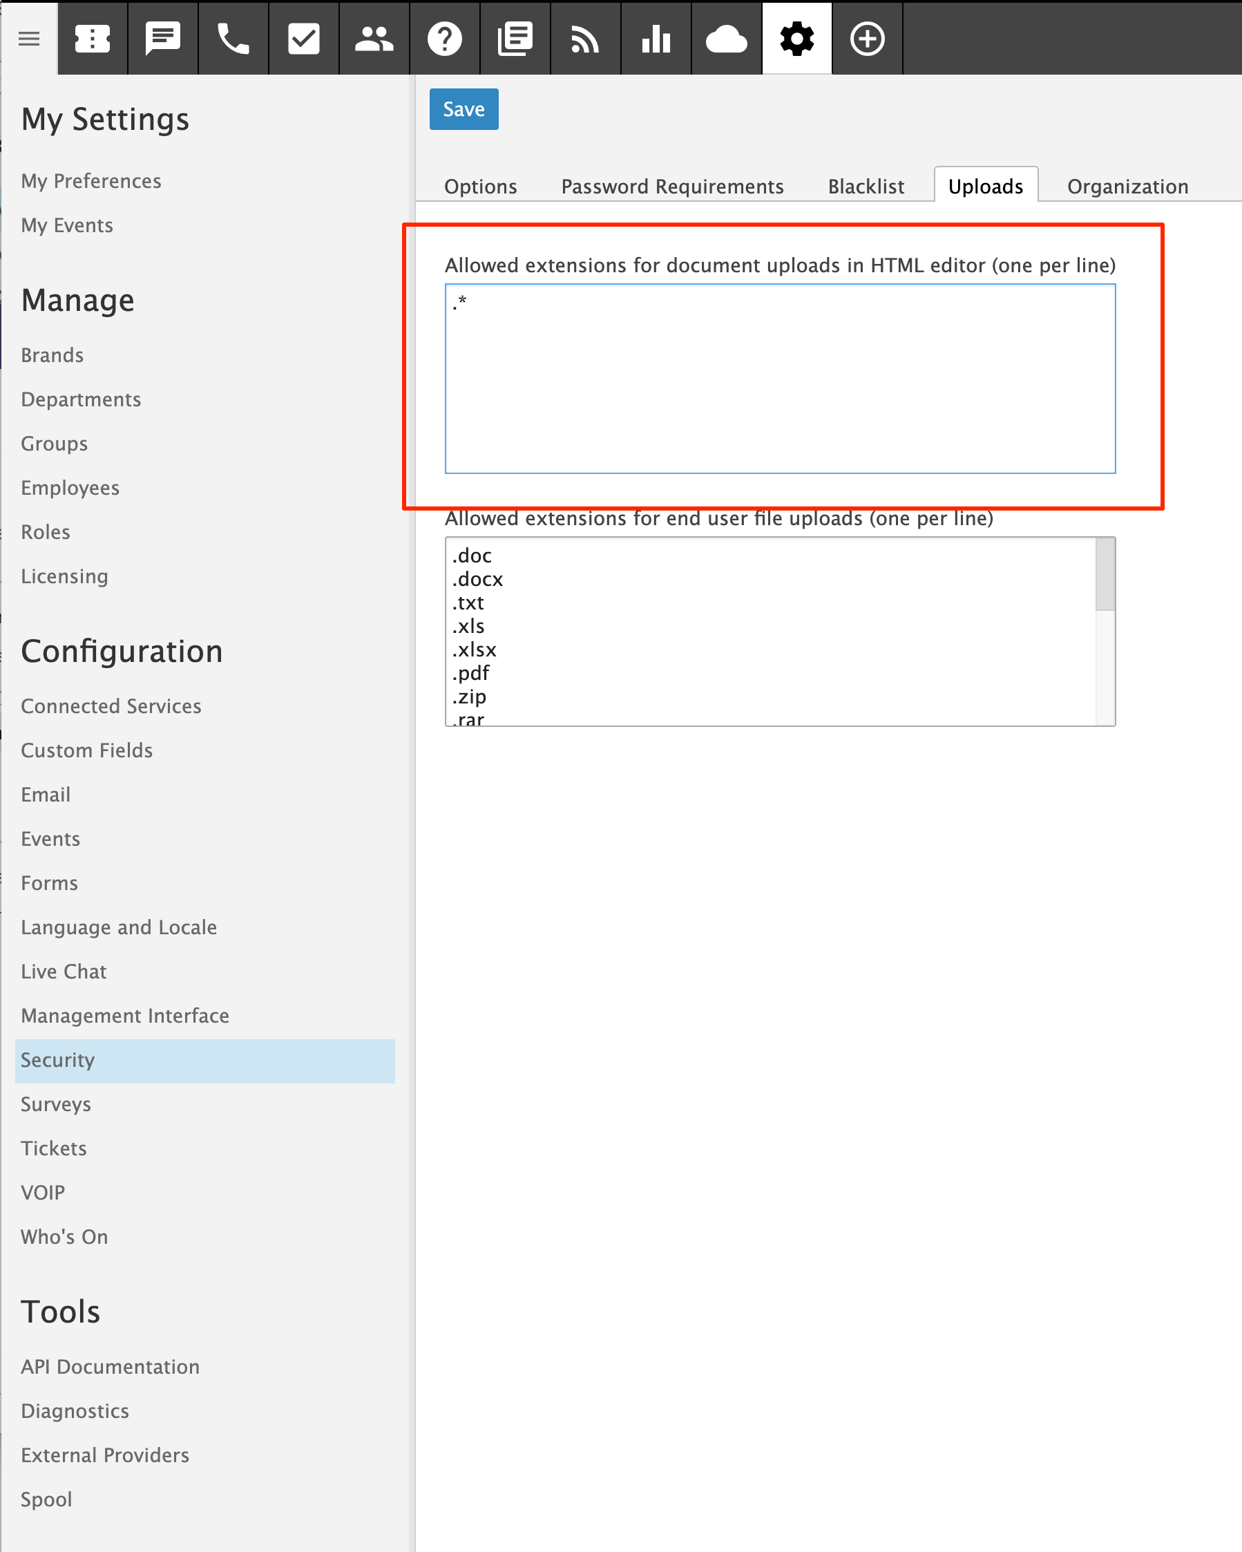Open the Reports bar chart icon

coord(656,38)
